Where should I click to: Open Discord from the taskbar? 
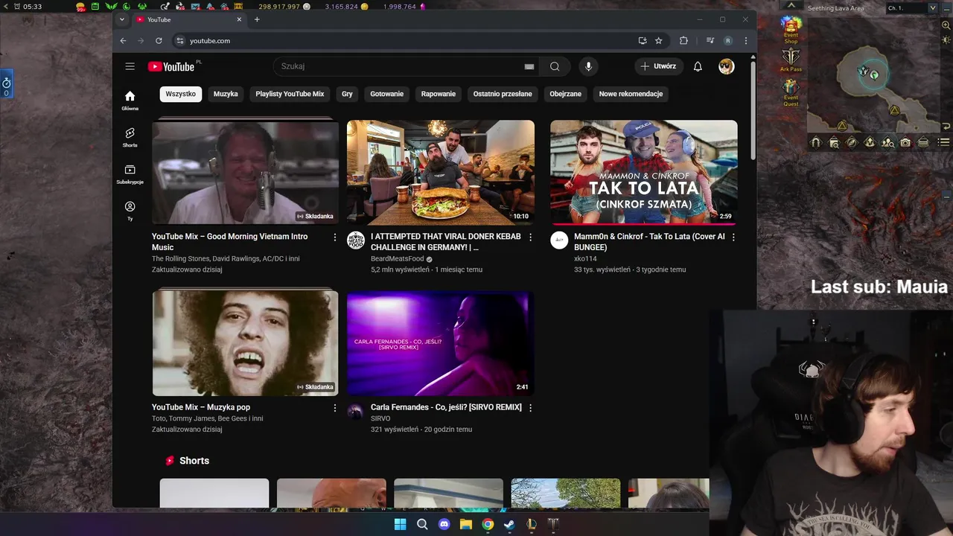click(444, 524)
